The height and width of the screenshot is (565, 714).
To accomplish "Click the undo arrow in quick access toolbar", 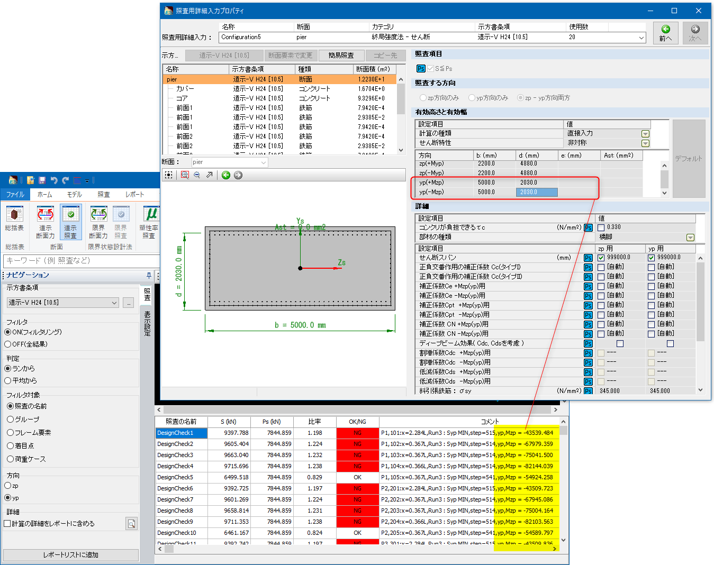I will point(54,180).
